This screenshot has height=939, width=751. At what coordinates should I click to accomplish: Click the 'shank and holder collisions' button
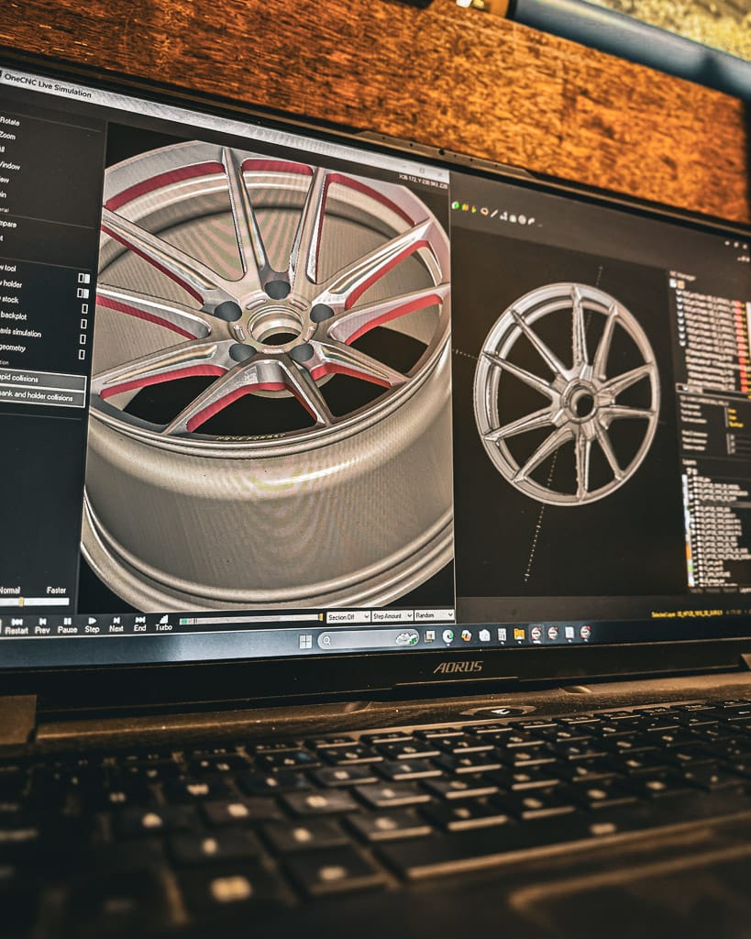(x=42, y=395)
